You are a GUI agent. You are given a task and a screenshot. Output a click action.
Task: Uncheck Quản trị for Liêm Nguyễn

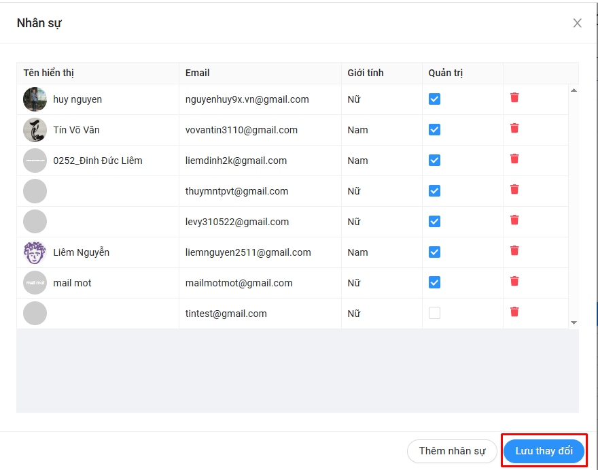[x=434, y=252]
